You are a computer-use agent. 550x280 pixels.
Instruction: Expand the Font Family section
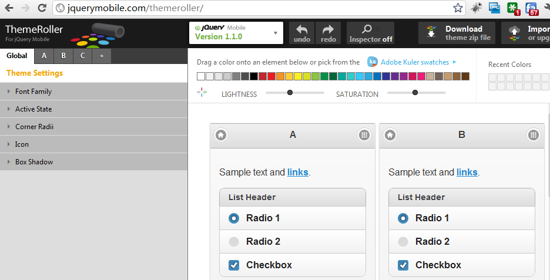[x=93, y=92]
